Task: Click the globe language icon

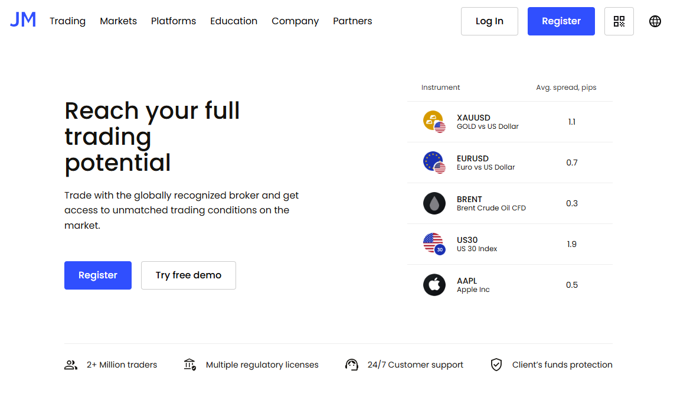Action: tap(655, 21)
